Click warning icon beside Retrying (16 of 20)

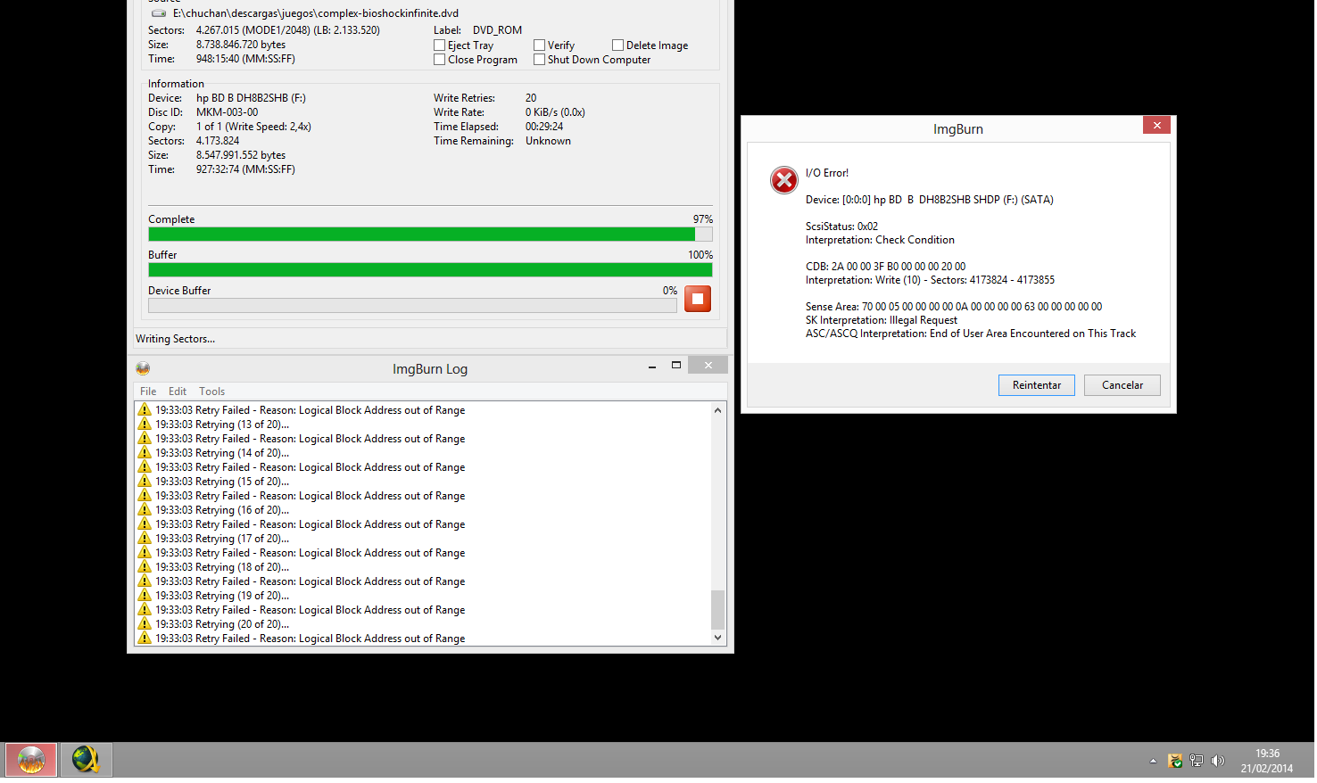[145, 510]
